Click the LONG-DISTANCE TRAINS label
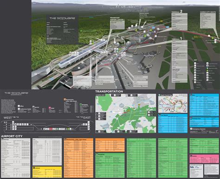The height and width of the screenshot is (179, 220). 82,87
